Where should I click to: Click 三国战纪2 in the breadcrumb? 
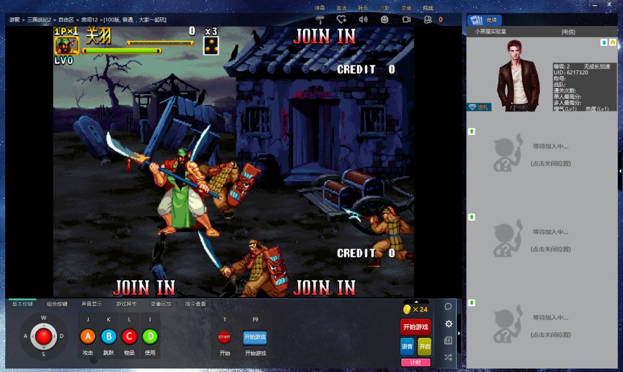[39, 20]
